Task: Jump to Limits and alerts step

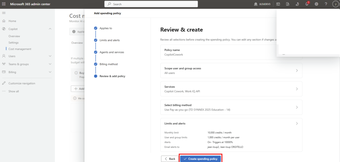Action: (x=110, y=40)
